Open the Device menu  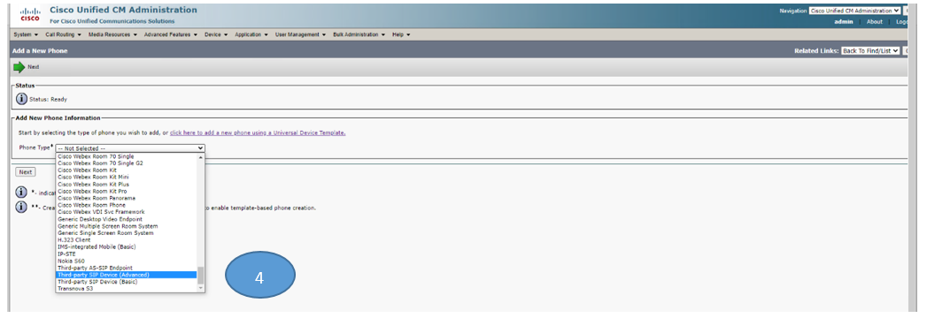click(216, 34)
